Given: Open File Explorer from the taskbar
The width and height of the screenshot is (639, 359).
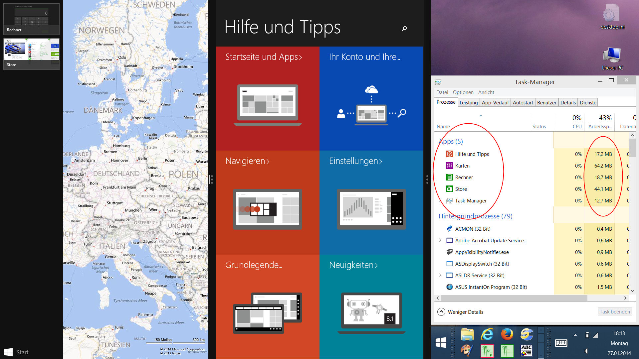Looking at the screenshot, I should [x=467, y=334].
